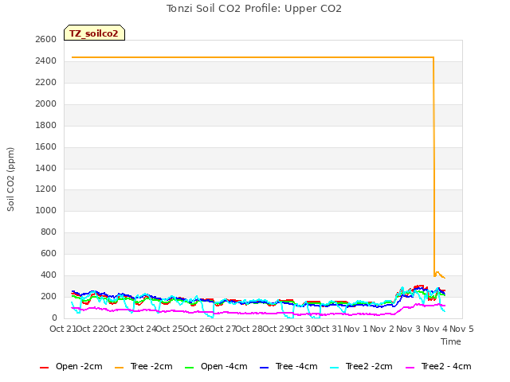510x382 pixels.
Task: Select the 'Tree -2cm' legend text
Action: (x=151, y=366)
